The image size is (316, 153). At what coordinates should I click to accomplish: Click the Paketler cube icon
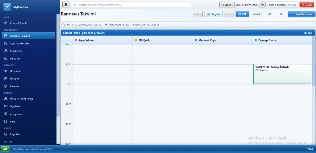coord(6,86)
